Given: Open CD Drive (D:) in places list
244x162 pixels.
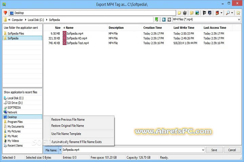Looking at the screenshot, I should (23, 103).
